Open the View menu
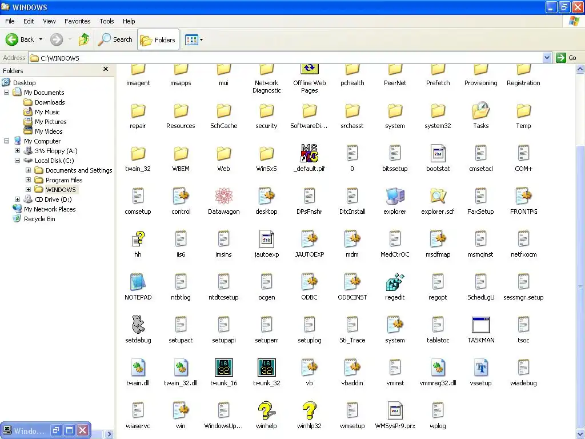This screenshot has width=585, height=439. tap(49, 21)
